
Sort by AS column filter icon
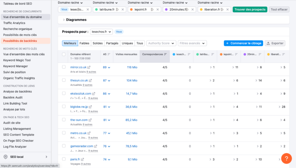(x=109, y=54)
